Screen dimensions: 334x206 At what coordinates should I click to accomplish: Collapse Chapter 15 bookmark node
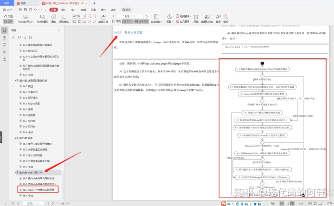click(15, 138)
